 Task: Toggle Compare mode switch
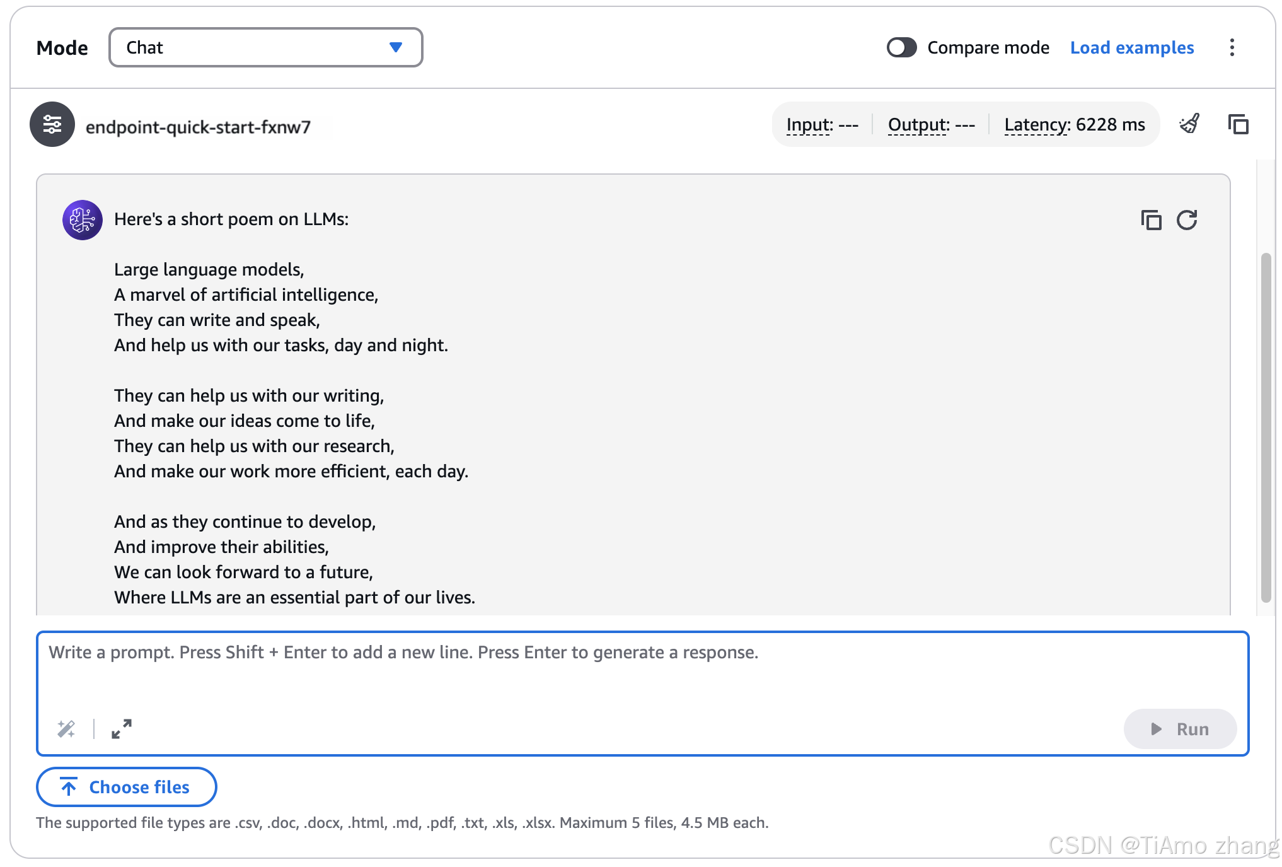click(901, 47)
